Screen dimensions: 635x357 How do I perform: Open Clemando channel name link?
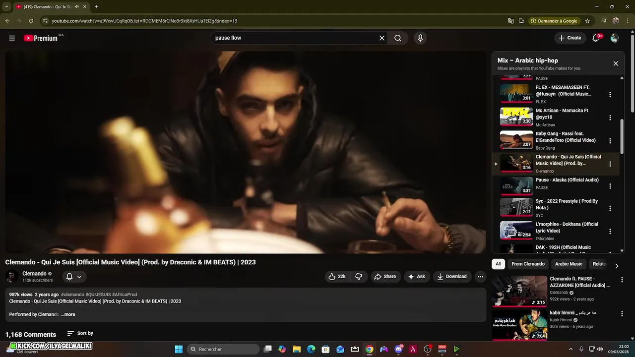click(x=34, y=274)
